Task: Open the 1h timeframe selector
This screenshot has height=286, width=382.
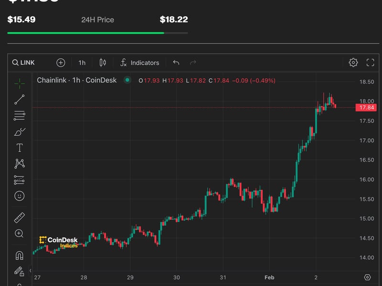Action: pyautogui.click(x=82, y=62)
